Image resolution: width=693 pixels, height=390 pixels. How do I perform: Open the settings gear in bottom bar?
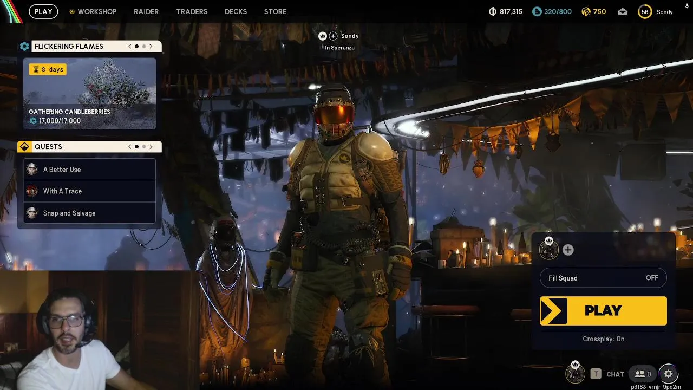(x=668, y=374)
